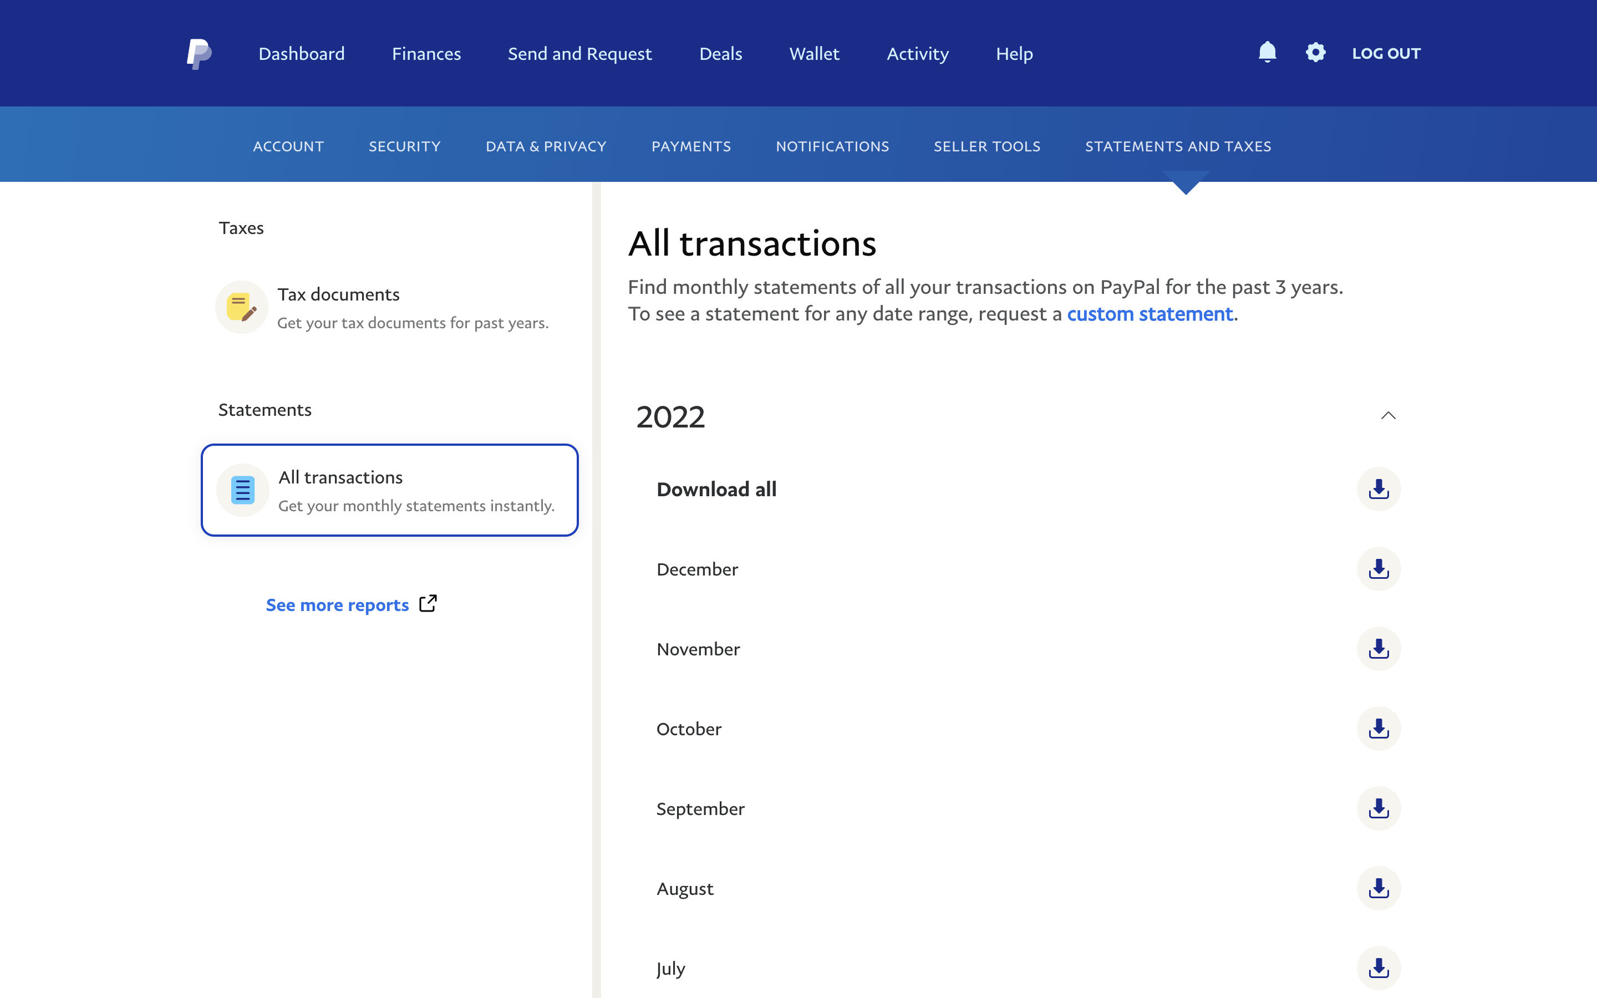This screenshot has height=998, width=1597.
Task: Click the All transactions page title
Action: (752, 243)
